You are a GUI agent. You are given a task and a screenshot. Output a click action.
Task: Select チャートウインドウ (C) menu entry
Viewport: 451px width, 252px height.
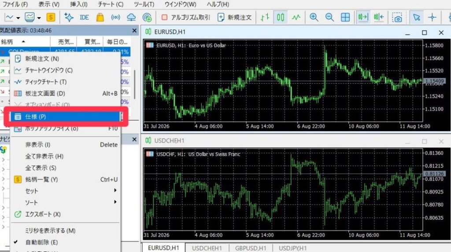pyautogui.click(x=65, y=70)
